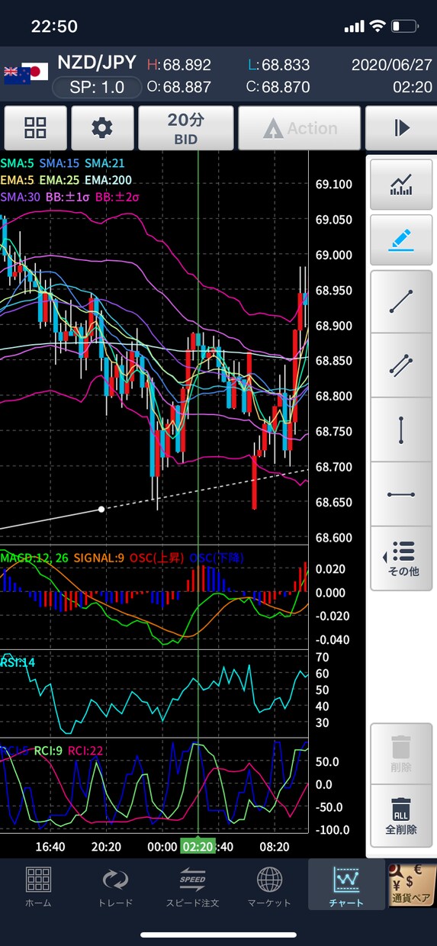This screenshot has height=946, width=437.
Task: Tap the 削除 trash button
Action: point(401,754)
